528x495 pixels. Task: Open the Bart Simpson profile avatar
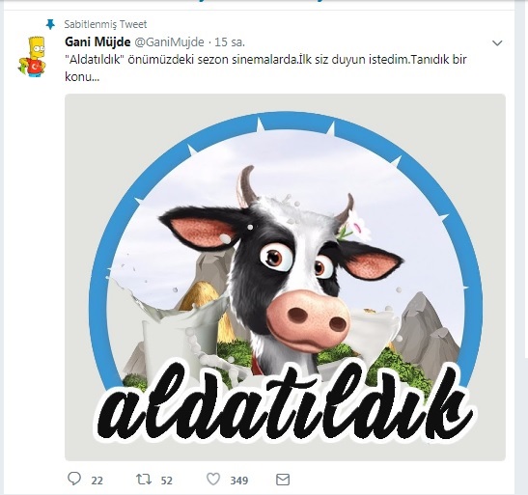click(x=32, y=57)
